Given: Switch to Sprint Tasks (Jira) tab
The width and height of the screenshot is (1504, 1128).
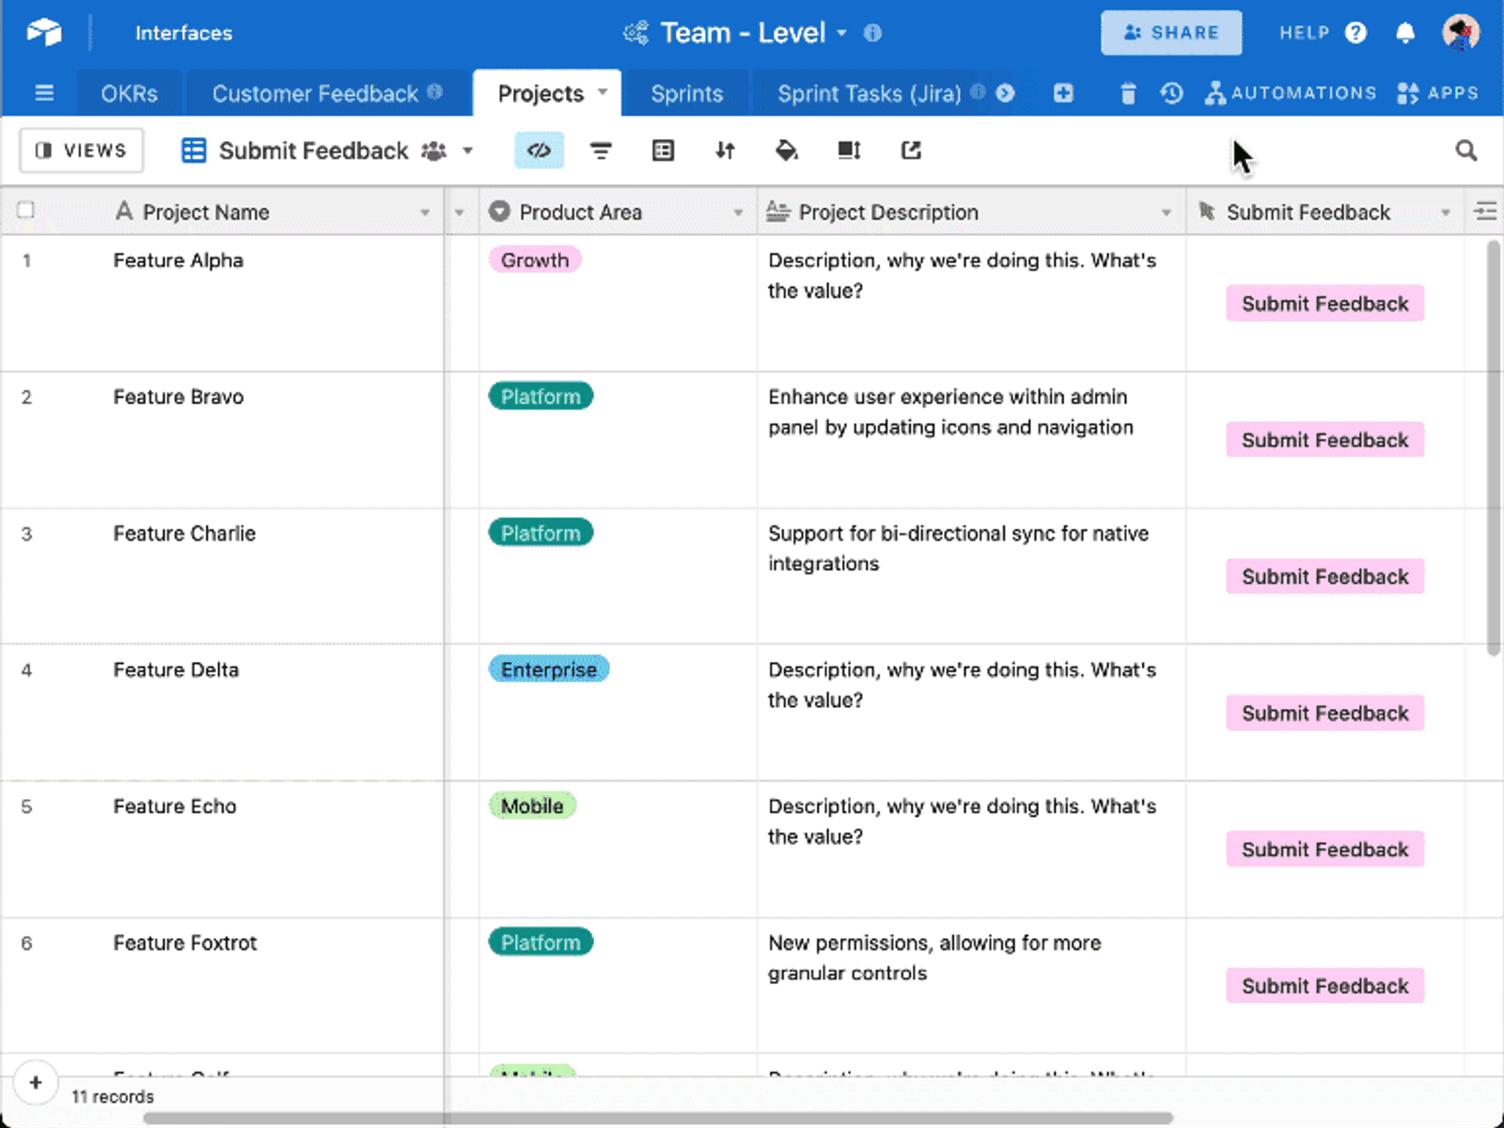Looking at the screenshot, I should (869, 94).
